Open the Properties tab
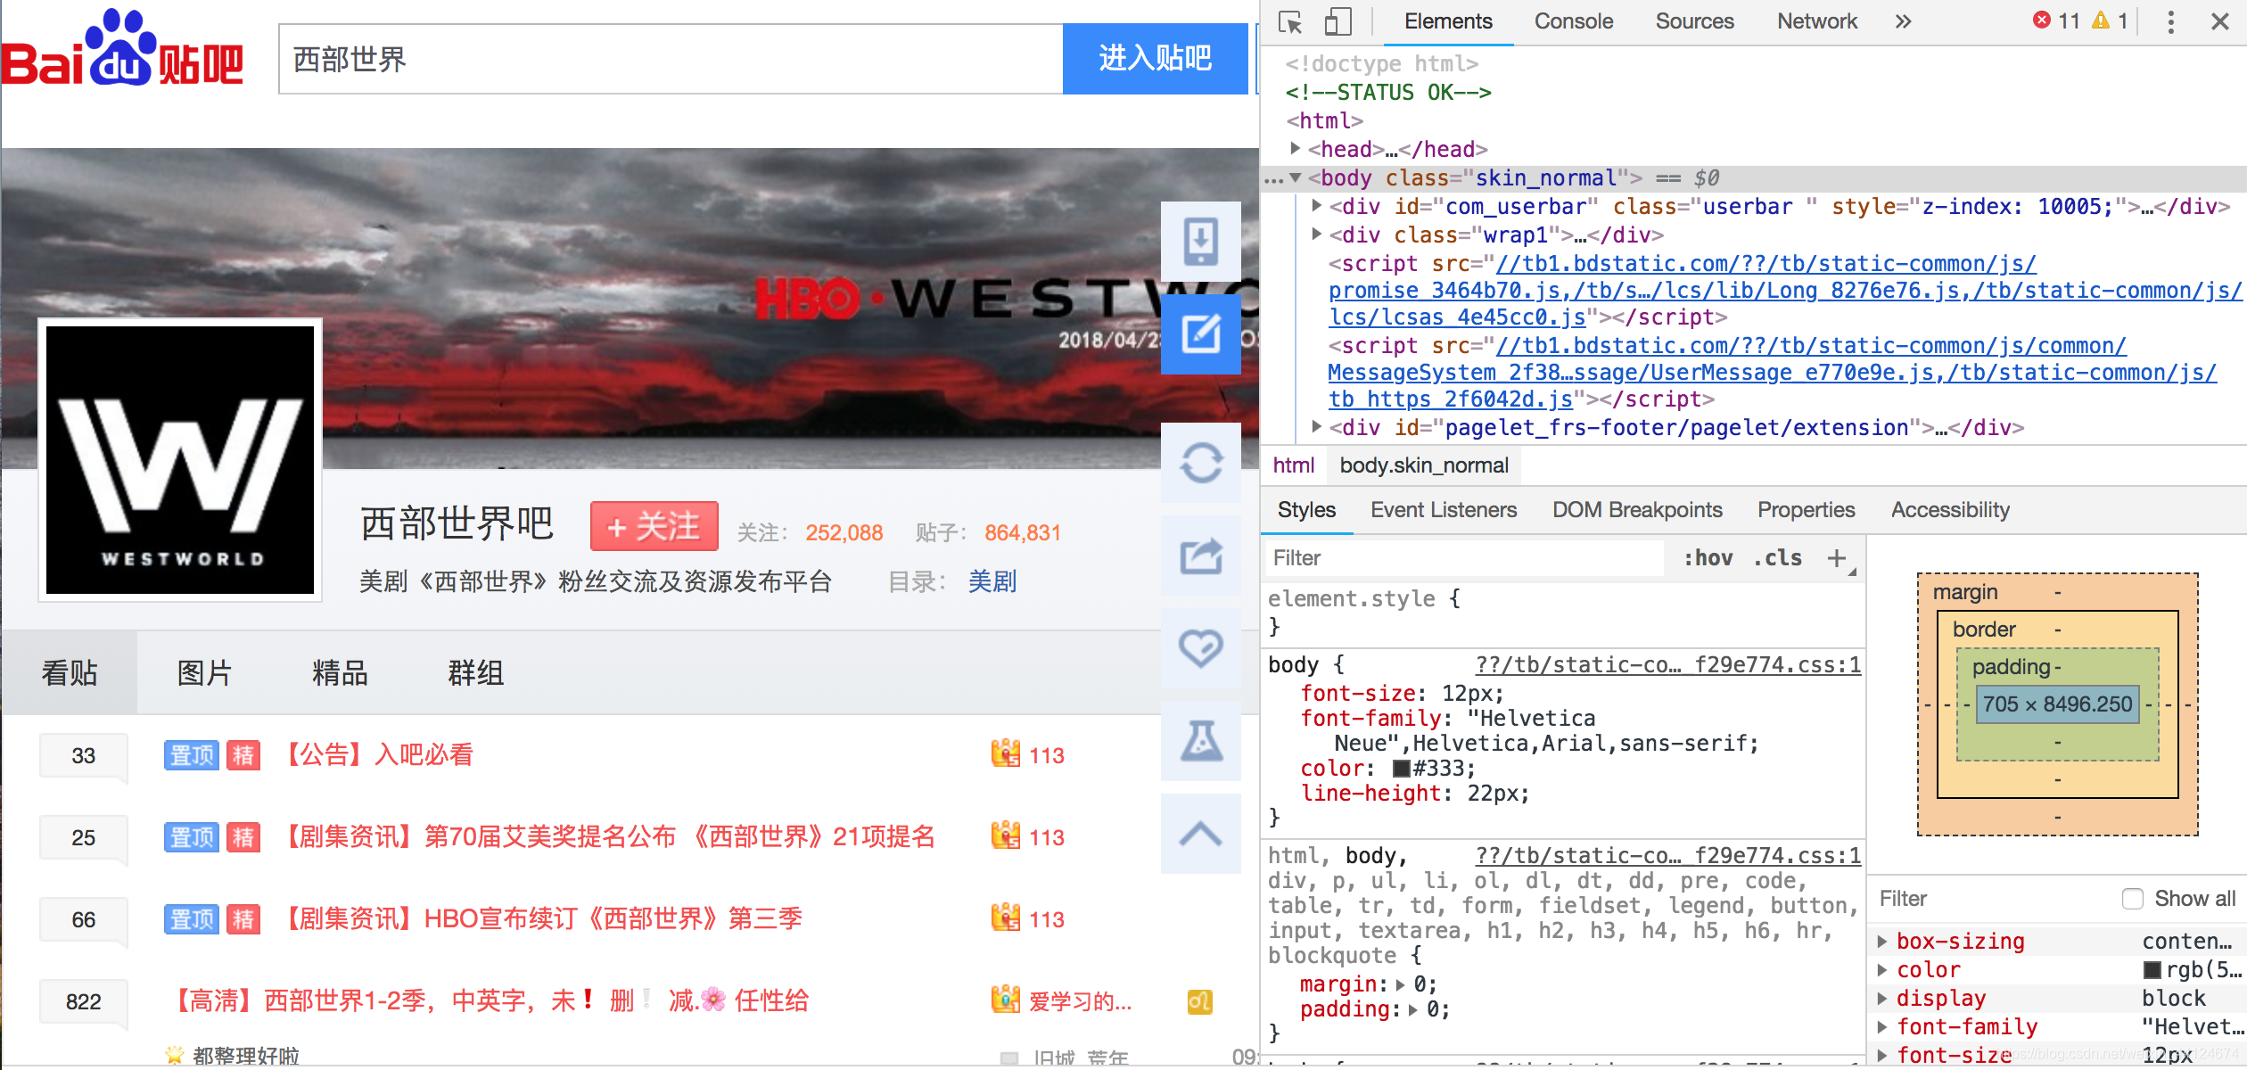The height and width of the screenshot is (1070, 2247). 1806,510
